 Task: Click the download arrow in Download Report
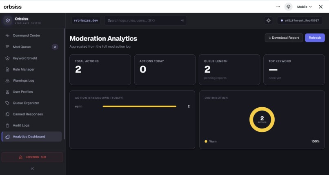point(270,38)
